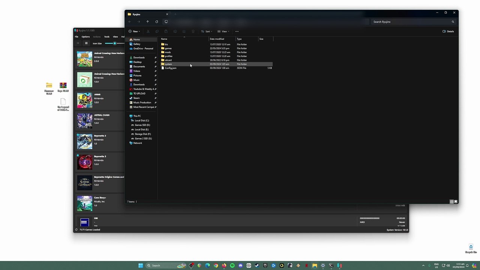Select the ASTRAL CHAIN game thumbnail
This screenshot has width=480, height=270.
pyautogui.click(x=85, y=121)
